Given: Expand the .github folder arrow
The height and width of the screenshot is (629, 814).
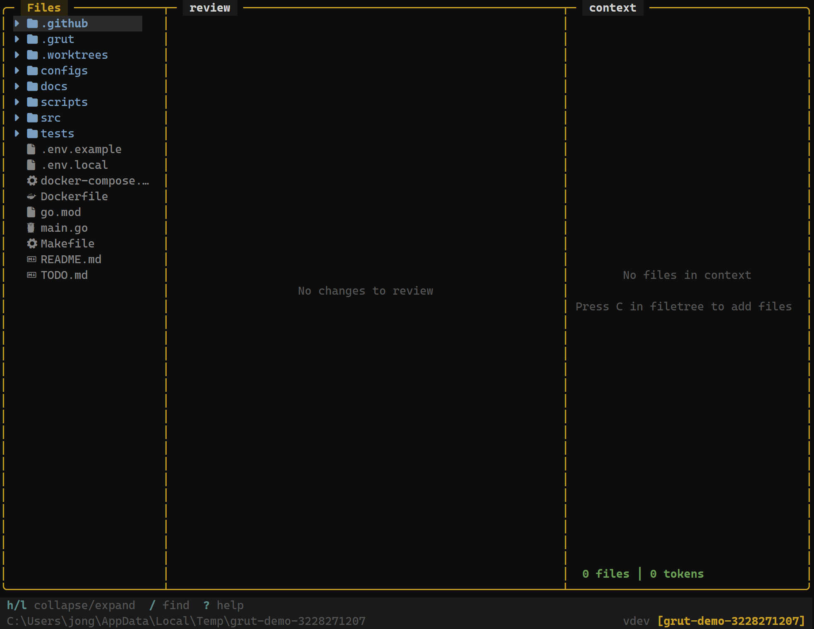Looking at the screenshot, I should pyautogui.click(x=17, y=24).
